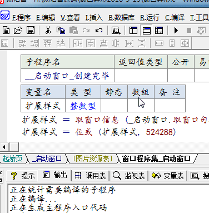Undo last action with the curved arrow icon
209x213 pixels.
(x=99, y=30)
